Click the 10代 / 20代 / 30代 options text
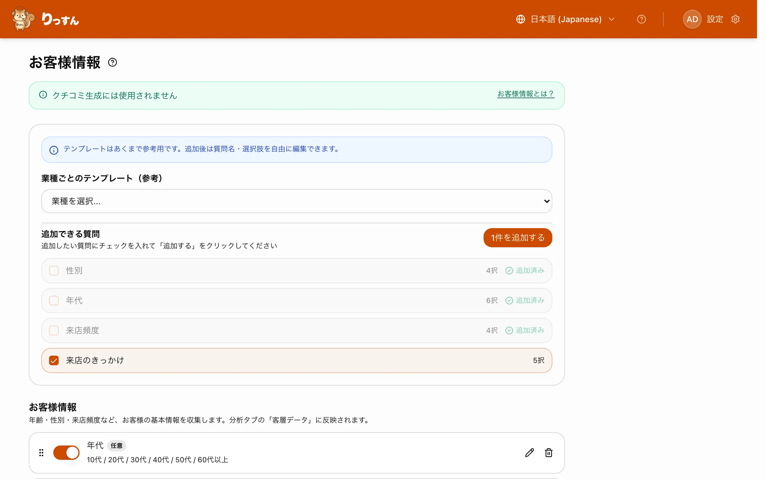Screen dimensions: 766x479 [157, 460]
